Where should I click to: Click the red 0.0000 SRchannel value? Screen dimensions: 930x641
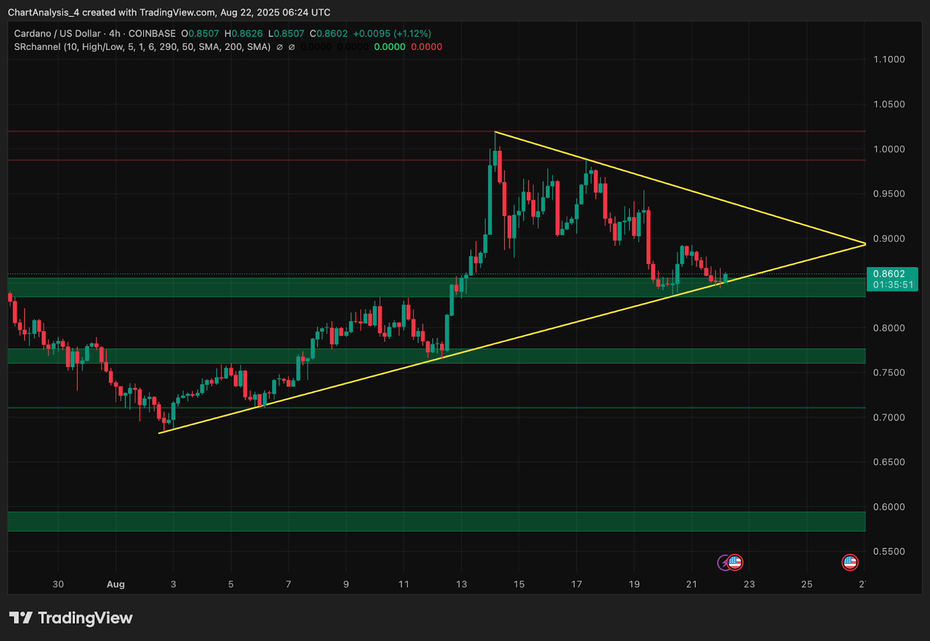click(427, 47)
